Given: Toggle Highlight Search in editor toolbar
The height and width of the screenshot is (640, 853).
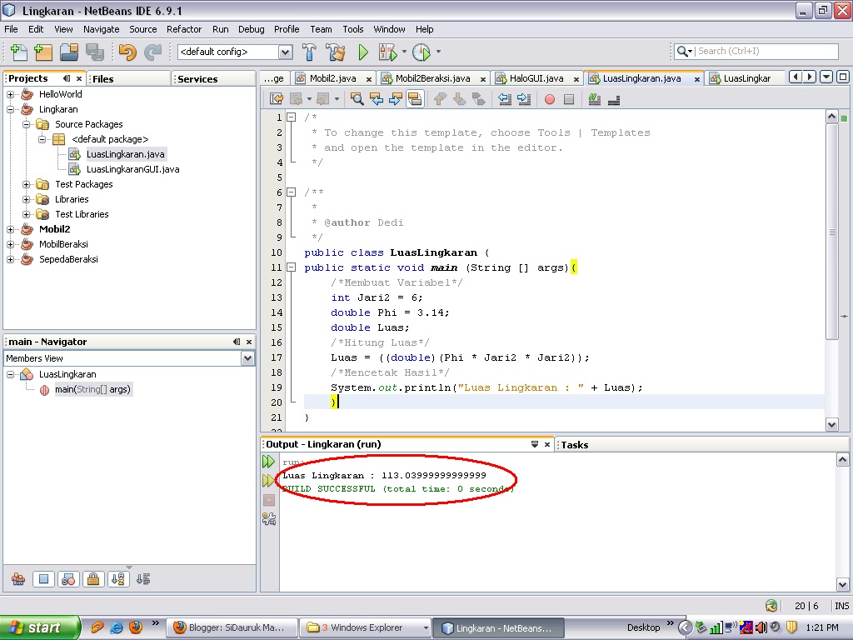Looking at the screenshot, I should click(415, 99).
